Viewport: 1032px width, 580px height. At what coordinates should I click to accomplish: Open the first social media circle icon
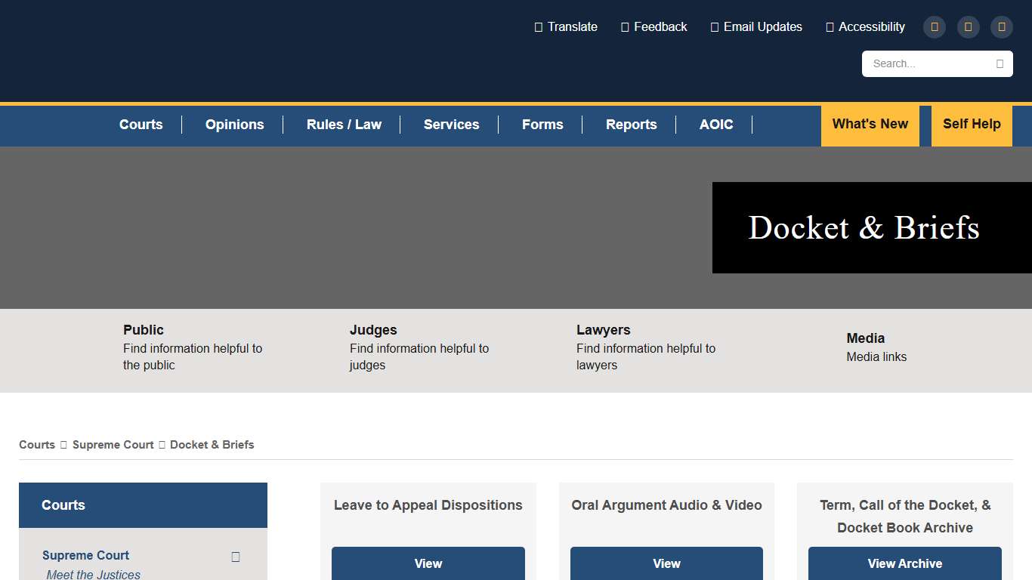[934, 26]
